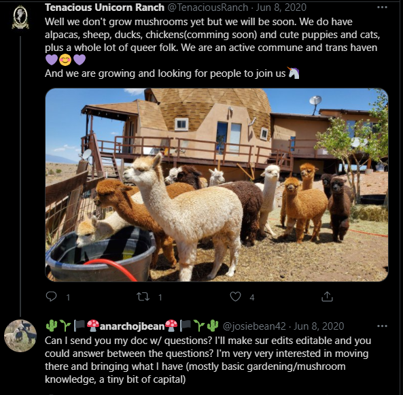This screenshot has width=403, height=395.
Task: Open anarchojbean's reply text about doc questions
Action: click(x=208, y=360)
